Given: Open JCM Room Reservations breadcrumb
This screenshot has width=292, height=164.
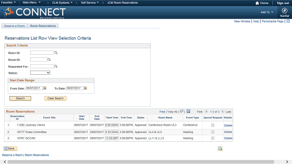Looking at the screenshot, I should [122, 3].
